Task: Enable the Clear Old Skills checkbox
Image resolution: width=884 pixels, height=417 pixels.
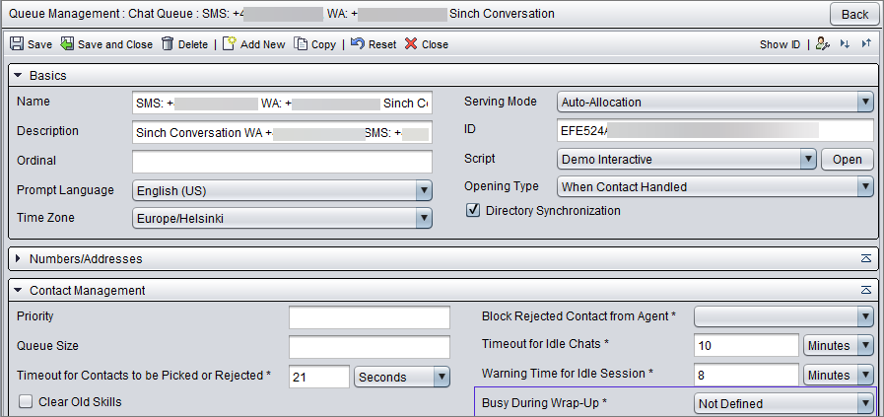Action: 26,402
